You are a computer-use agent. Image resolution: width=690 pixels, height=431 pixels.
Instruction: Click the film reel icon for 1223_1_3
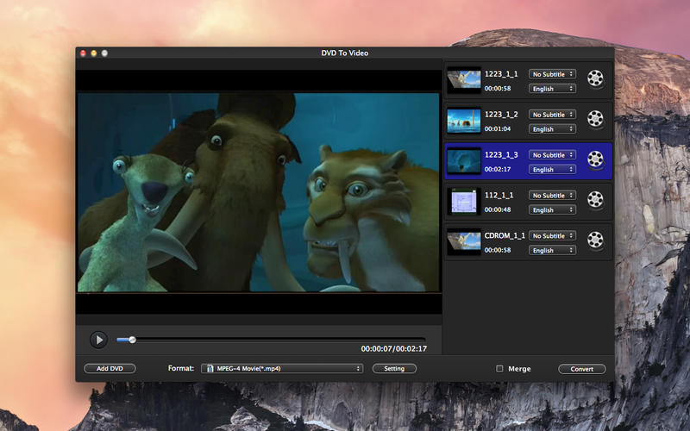pos(595,159)
